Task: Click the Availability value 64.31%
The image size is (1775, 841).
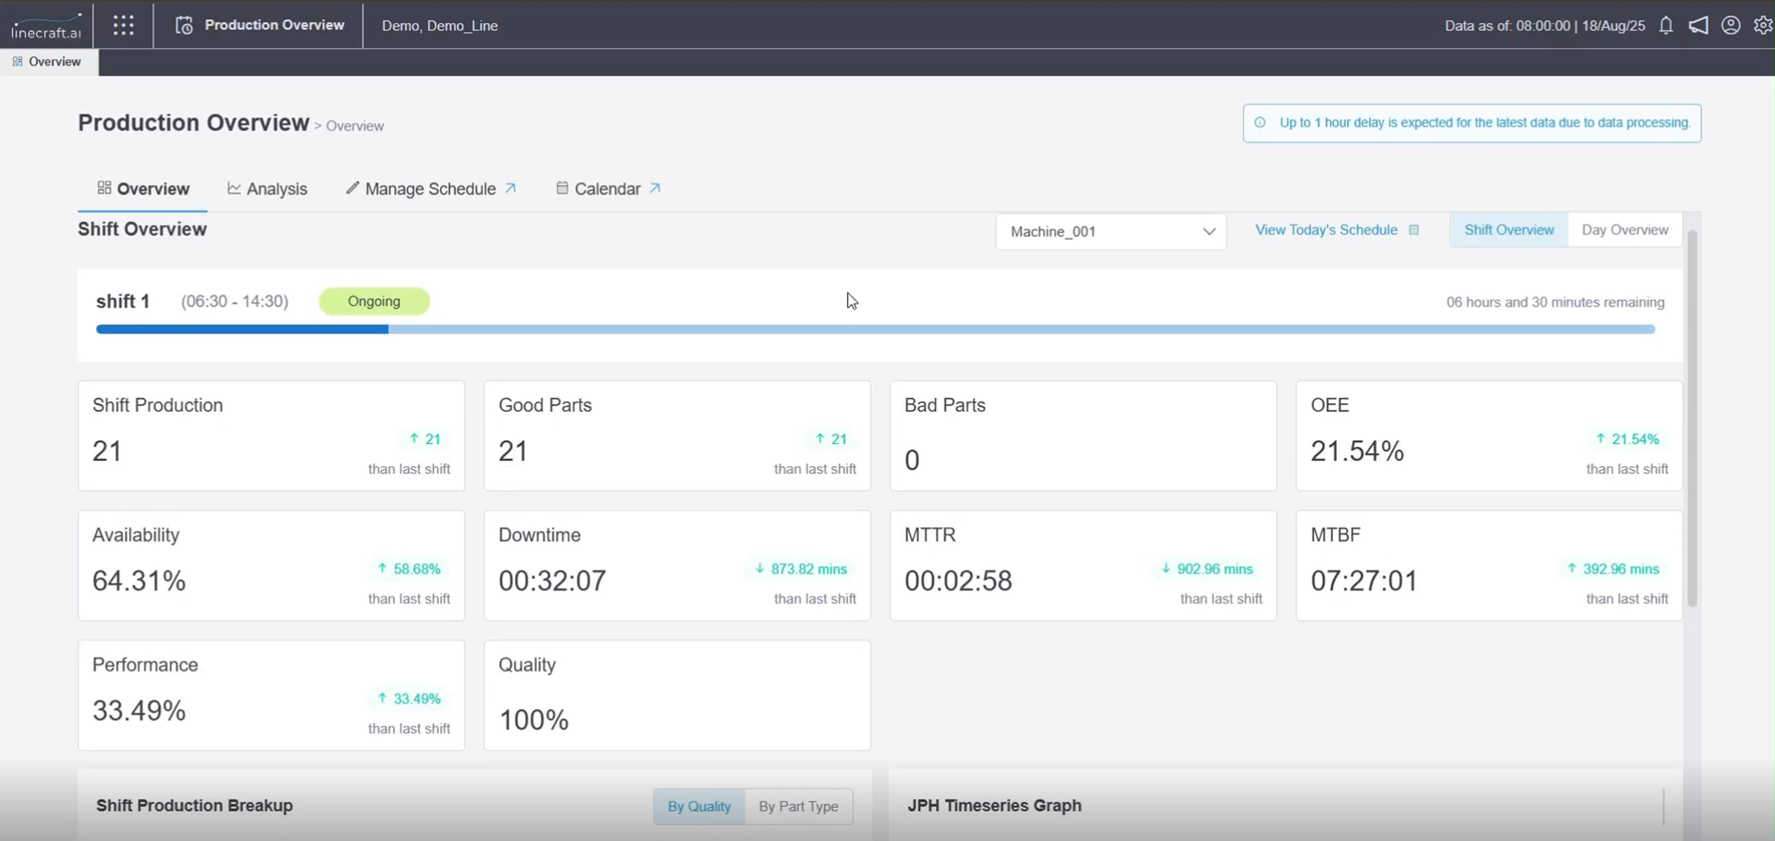Action: (x=139, y=581)
